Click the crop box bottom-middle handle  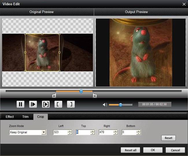click(42, 71)
